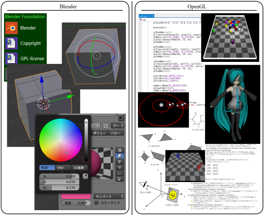Screen dimensions: 264x215
Task: Click the dark downward triangle expander
Action: (x=121, y=118)
